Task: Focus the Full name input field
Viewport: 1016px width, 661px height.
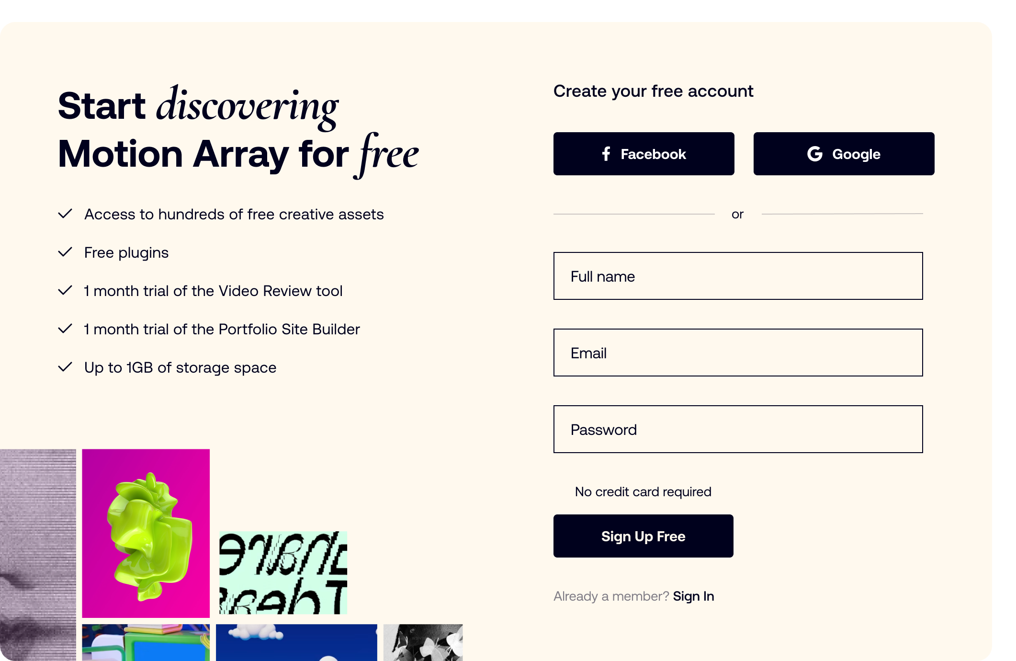Action: pos(738,276)
